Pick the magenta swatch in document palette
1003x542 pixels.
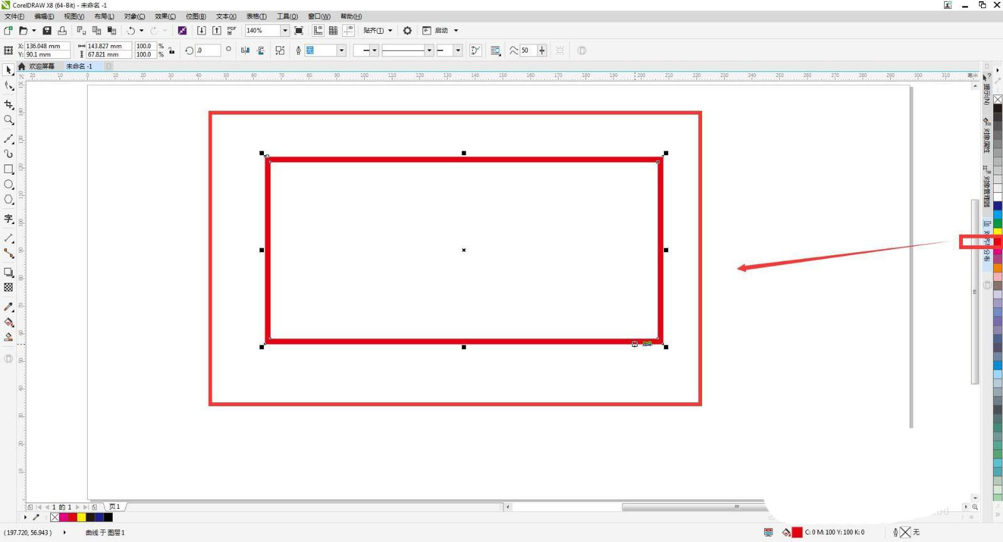point(63,517)
